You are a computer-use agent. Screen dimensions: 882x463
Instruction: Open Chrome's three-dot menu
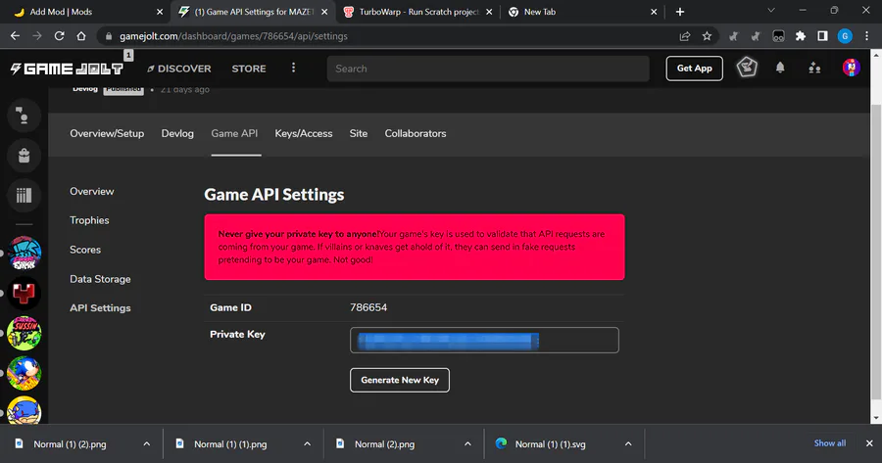[867, 36]
